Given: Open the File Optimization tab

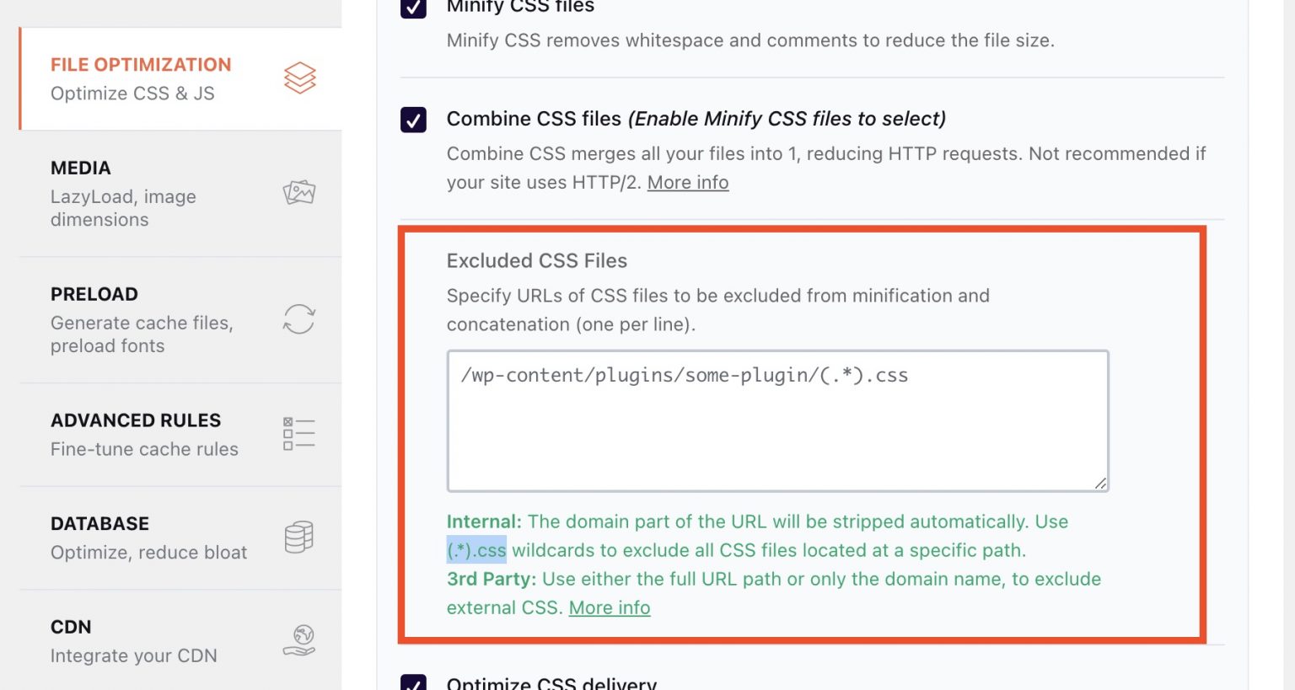Looking at the screenshot, I should 141,78.
